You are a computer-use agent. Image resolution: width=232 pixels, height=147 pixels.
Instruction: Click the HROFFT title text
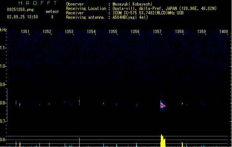[x=38, y=3]
